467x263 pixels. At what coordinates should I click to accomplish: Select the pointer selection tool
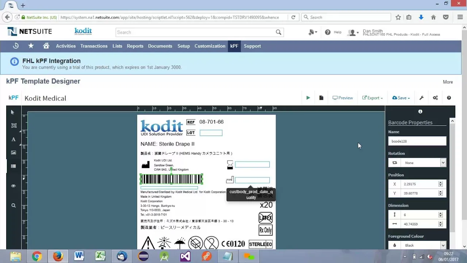click(12, 113)
